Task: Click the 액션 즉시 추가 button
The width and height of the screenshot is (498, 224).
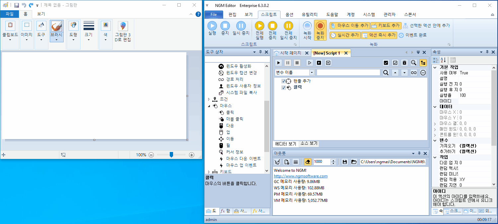Action: (379, 35)
